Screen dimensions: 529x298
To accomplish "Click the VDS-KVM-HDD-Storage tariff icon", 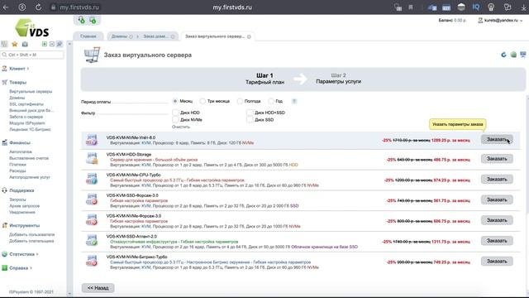I will pos(92,158).
